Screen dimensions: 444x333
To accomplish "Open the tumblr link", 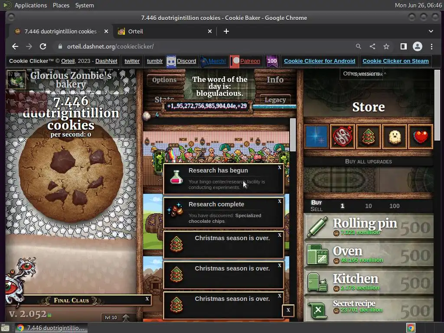I will tap(155, 61).
